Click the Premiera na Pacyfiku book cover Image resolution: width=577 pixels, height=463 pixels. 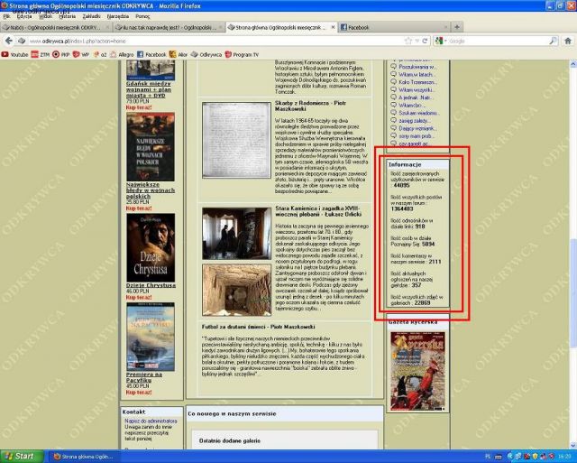(x=151, y=337)
